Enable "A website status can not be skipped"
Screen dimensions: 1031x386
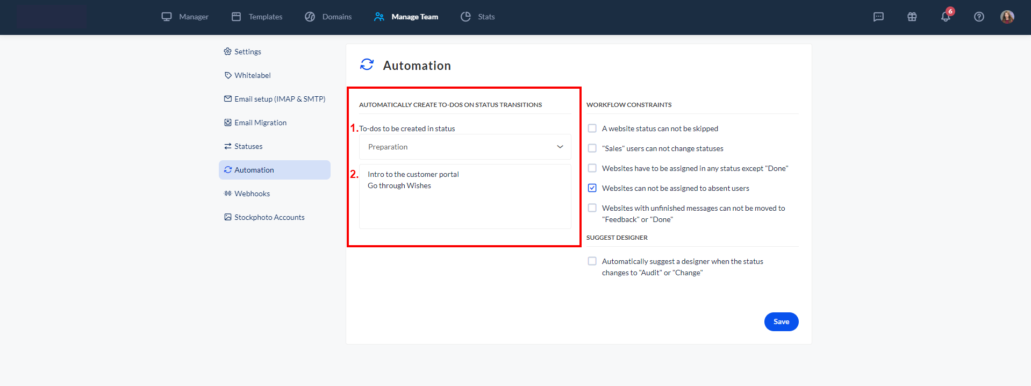[x=592, y=128]
